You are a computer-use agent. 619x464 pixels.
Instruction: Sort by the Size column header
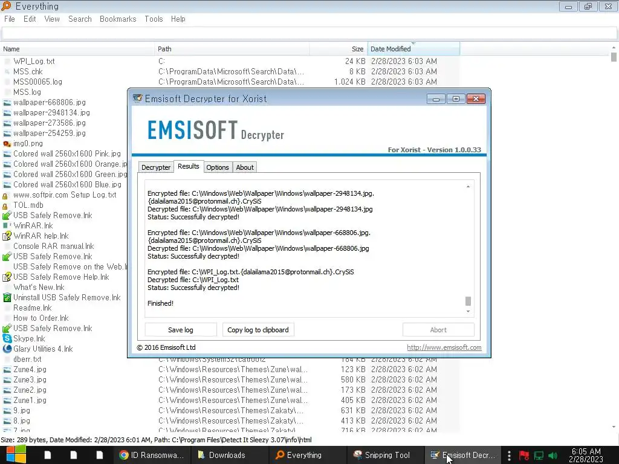339,49
